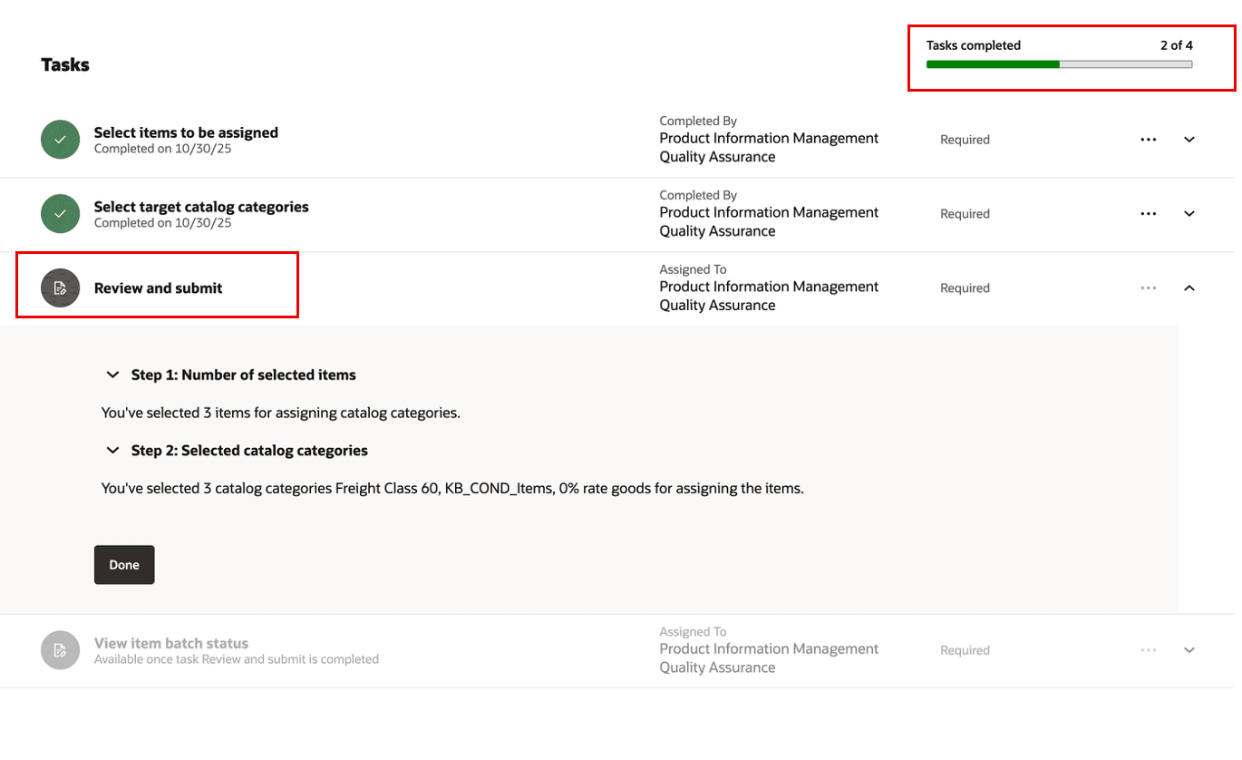Image resolution: width=1242 pixels, height=760 pixels.
Task: Collapse Step 2: Selected catalog categories
Action: pos(113,450)
